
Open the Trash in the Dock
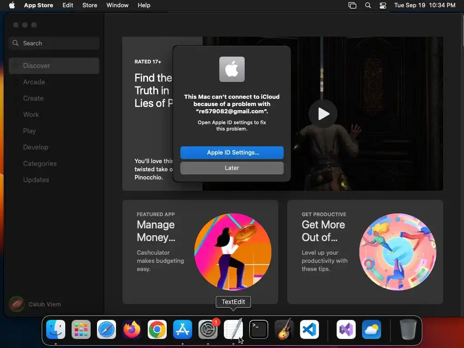pyautogui.click(x=408, y=329)
